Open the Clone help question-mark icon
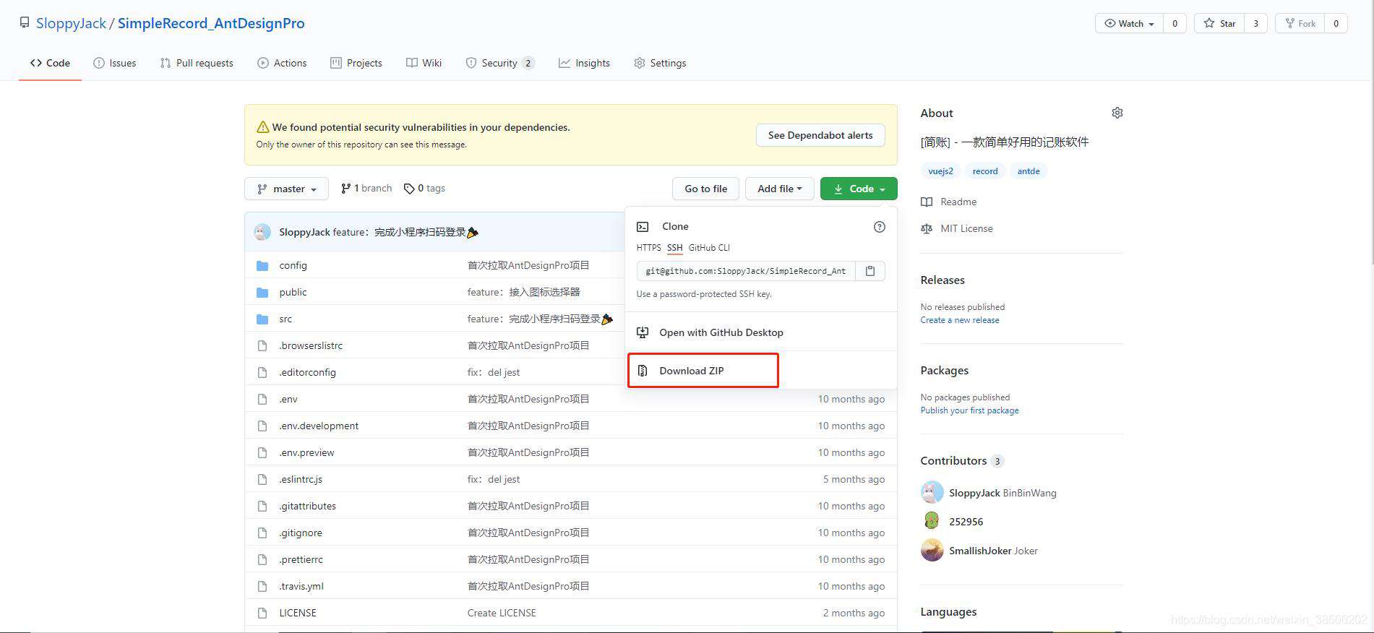 point(880,227)
